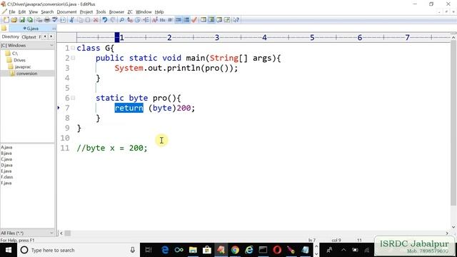The height and width of the screenshot is (257, 457).
Task: Collapse the pro method fold at line 6
Action: (73, 98)
